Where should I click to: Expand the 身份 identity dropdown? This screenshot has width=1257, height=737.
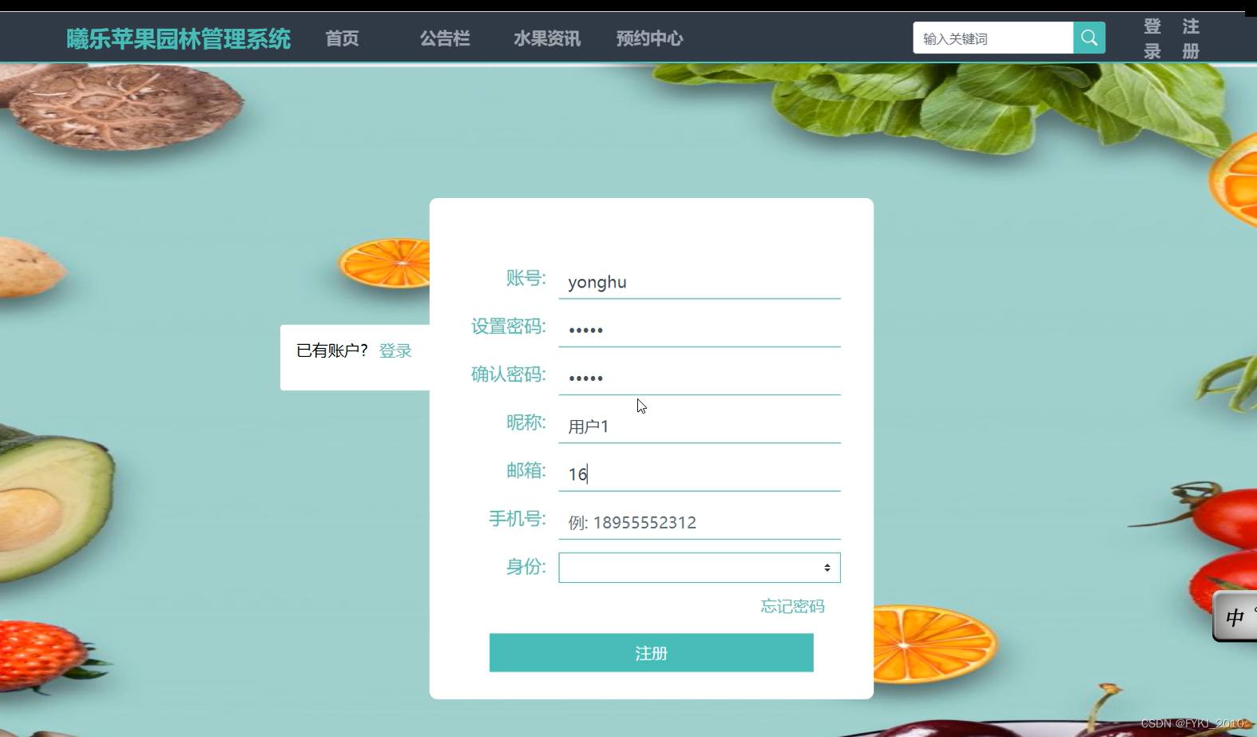coord(700,568)
